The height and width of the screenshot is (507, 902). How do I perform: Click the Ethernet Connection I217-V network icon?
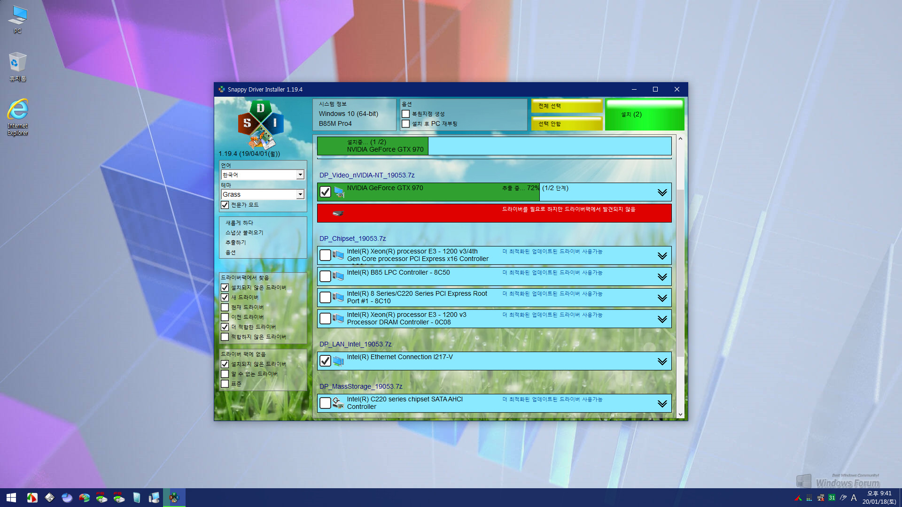(338, 361)
